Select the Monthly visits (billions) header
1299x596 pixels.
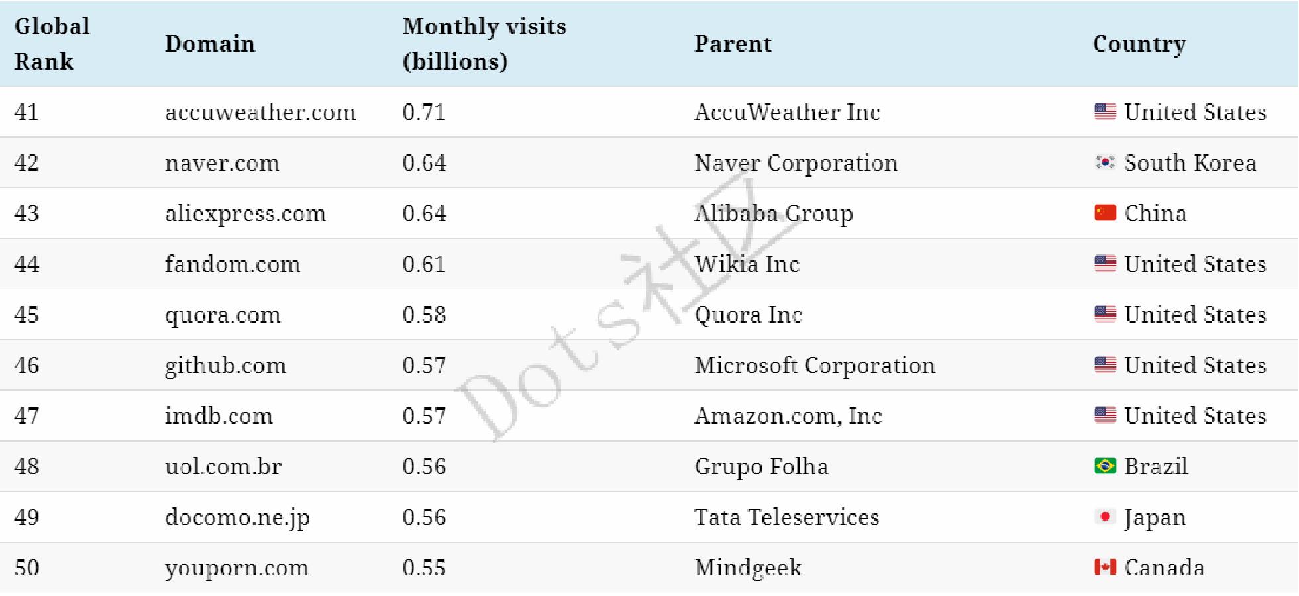click(484, 44)
